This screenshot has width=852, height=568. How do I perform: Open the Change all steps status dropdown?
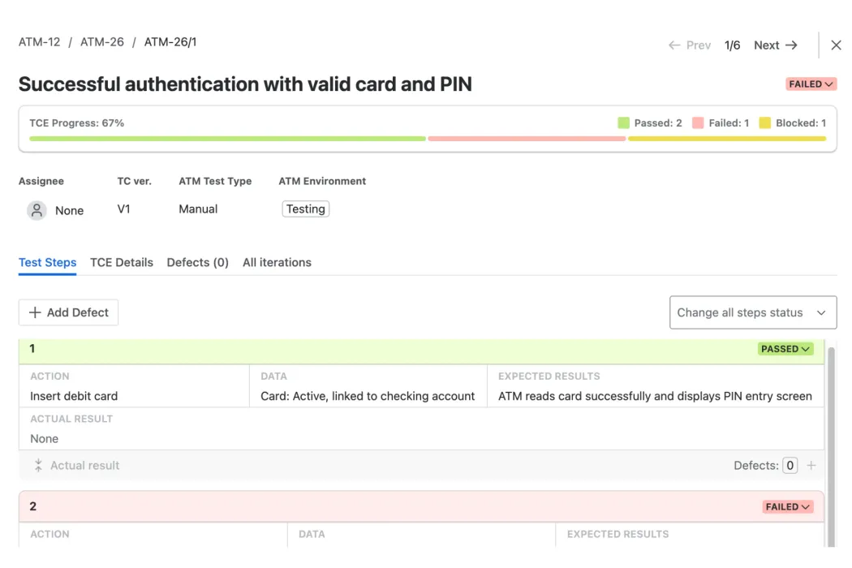tap(752, 312)
